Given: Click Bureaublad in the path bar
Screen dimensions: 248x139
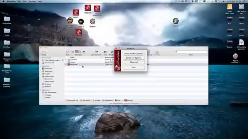Looking at the screenshot, I should pos(108,100).
